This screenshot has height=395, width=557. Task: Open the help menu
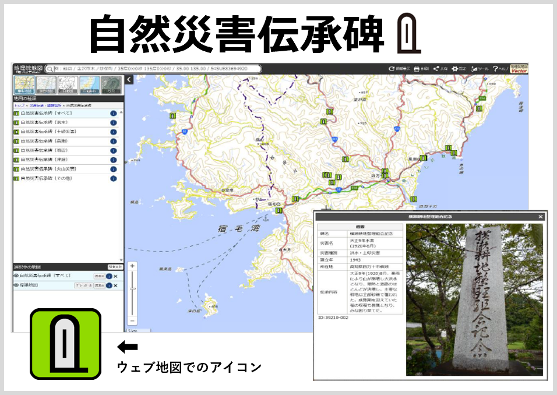coord(500,69)
